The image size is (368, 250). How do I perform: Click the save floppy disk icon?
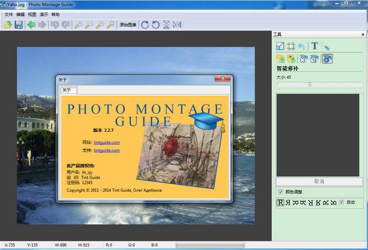[18, 25]
